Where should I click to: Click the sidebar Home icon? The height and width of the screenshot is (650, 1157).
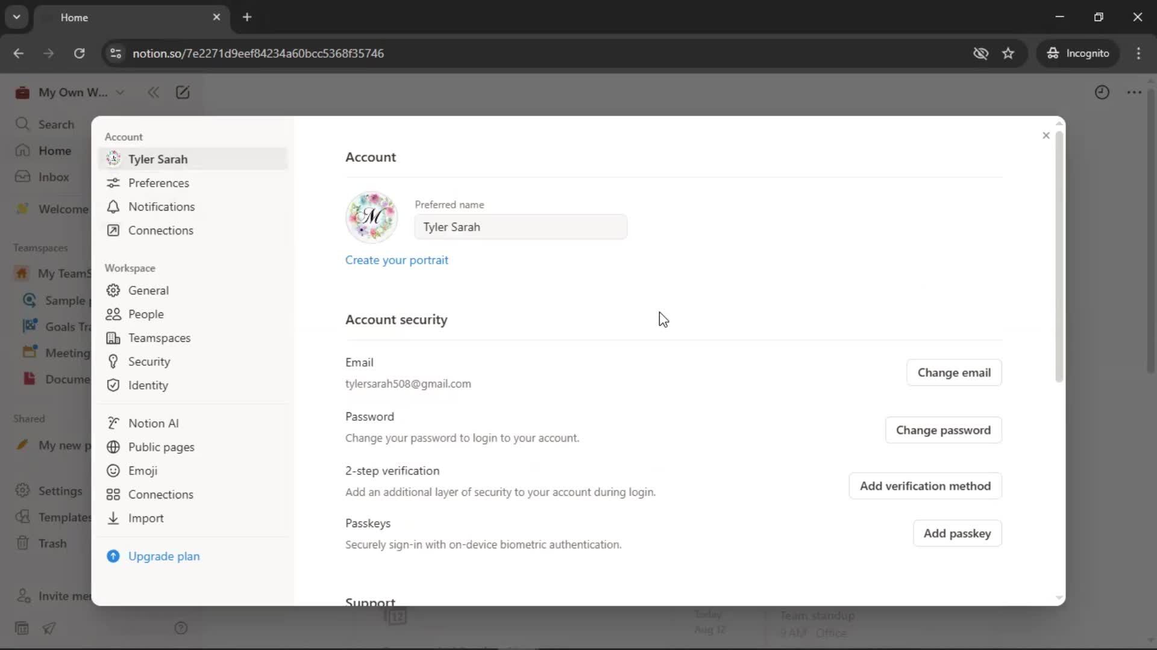click(23, 150)
